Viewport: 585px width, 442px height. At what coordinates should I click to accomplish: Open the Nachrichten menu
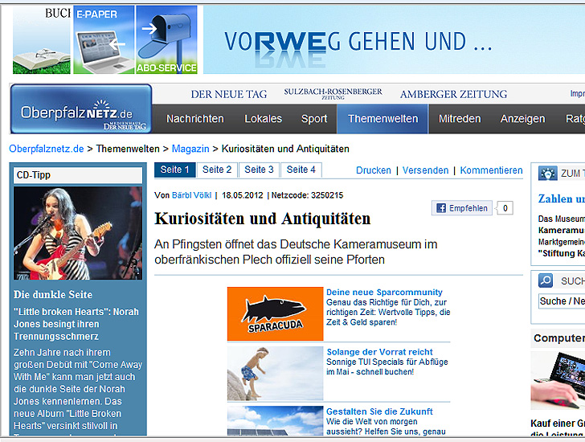pyautogui.click(x=194, y=119)
